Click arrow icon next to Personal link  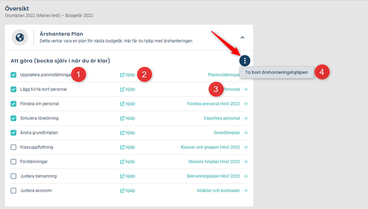tap(246, 89)
